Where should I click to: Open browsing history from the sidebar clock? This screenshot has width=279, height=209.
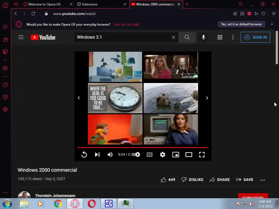pyautogui.click(x=5, y=85)
